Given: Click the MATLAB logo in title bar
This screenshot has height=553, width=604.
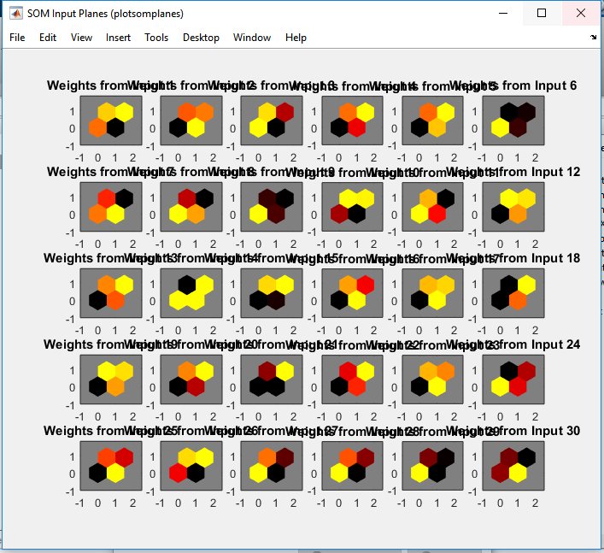Looking at the screenshot, I should coord(15,14).
